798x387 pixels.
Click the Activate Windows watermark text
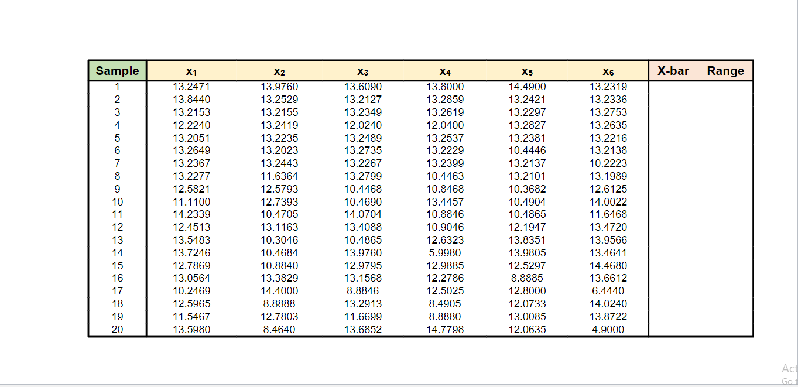coord(788,369)
